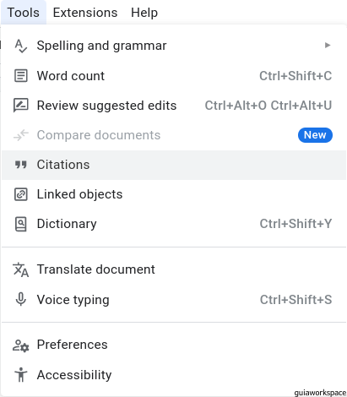This screenshot has width=347, height=397.
Task: Start Voice typing from the menu
Action: coord(174,300)
